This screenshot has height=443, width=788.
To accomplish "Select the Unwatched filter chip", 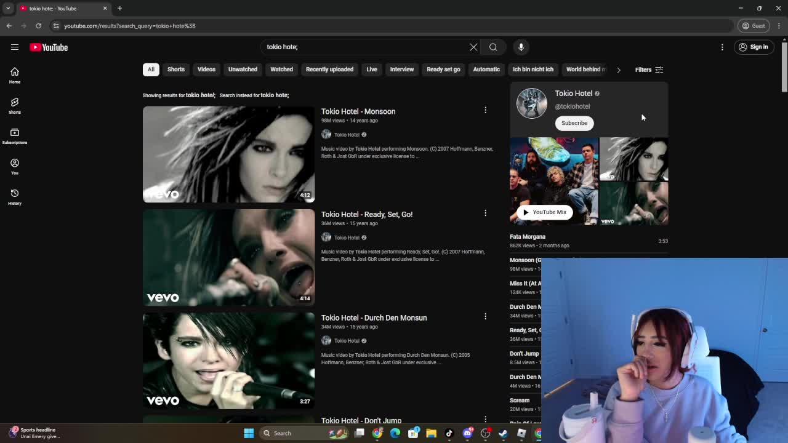I will click(x=243, y=70).
